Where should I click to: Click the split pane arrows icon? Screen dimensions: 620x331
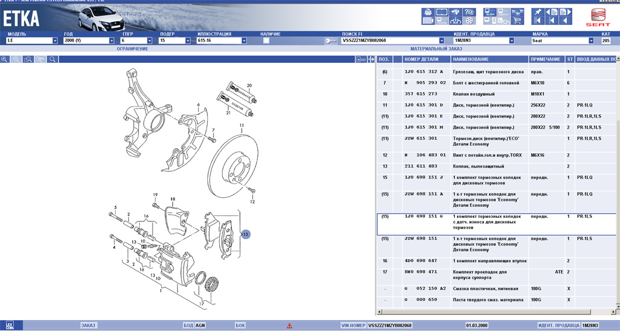point(371,59)
